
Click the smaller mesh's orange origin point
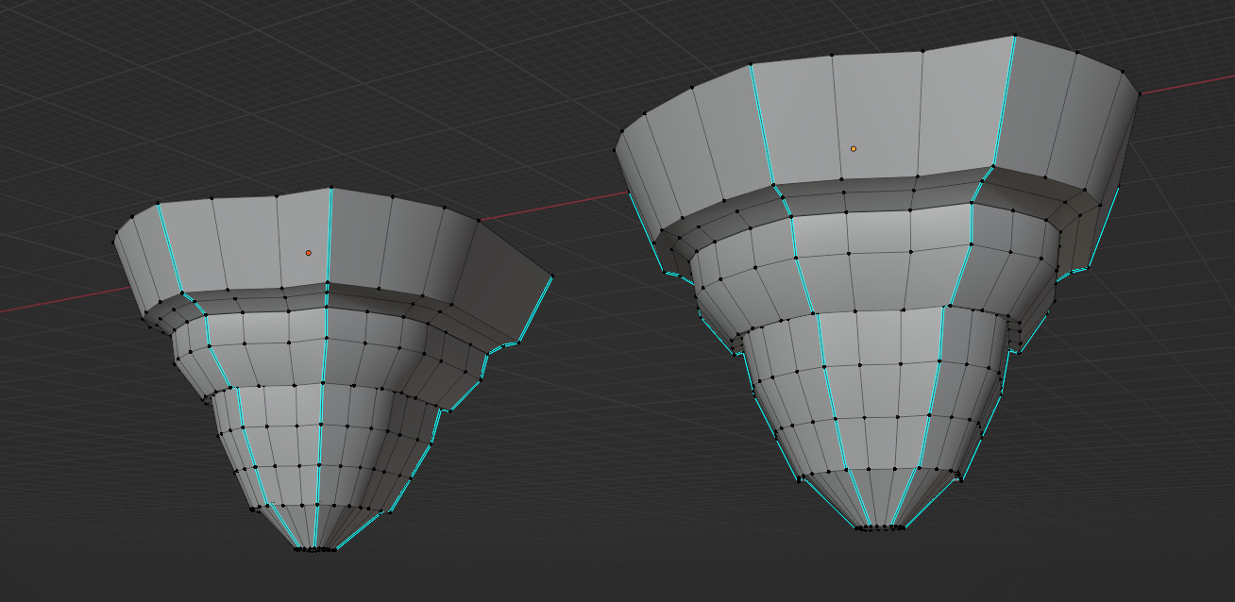(x=308, y=253)
